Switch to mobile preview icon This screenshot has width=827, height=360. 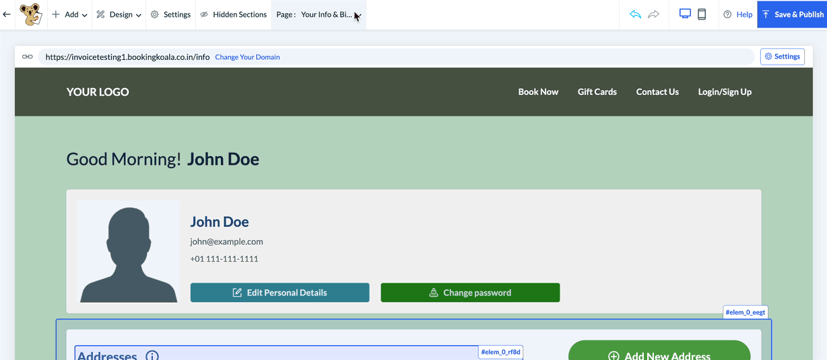pyautogui.click(x=702, y=14)
